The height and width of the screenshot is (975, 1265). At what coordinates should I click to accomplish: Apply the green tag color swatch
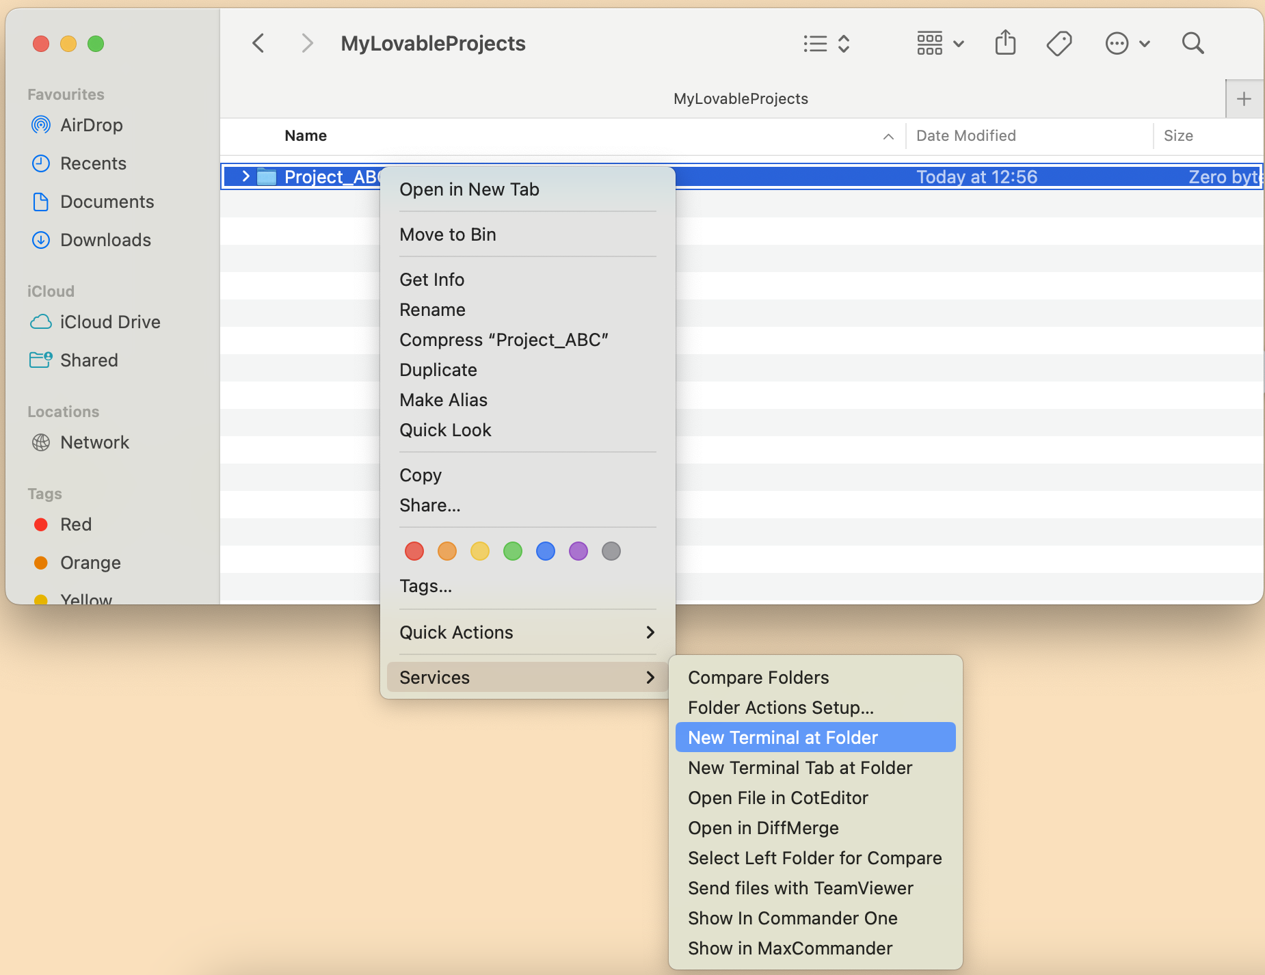512,551
